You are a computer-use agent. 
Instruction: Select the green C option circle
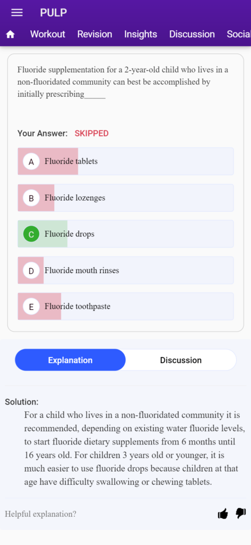31,234
